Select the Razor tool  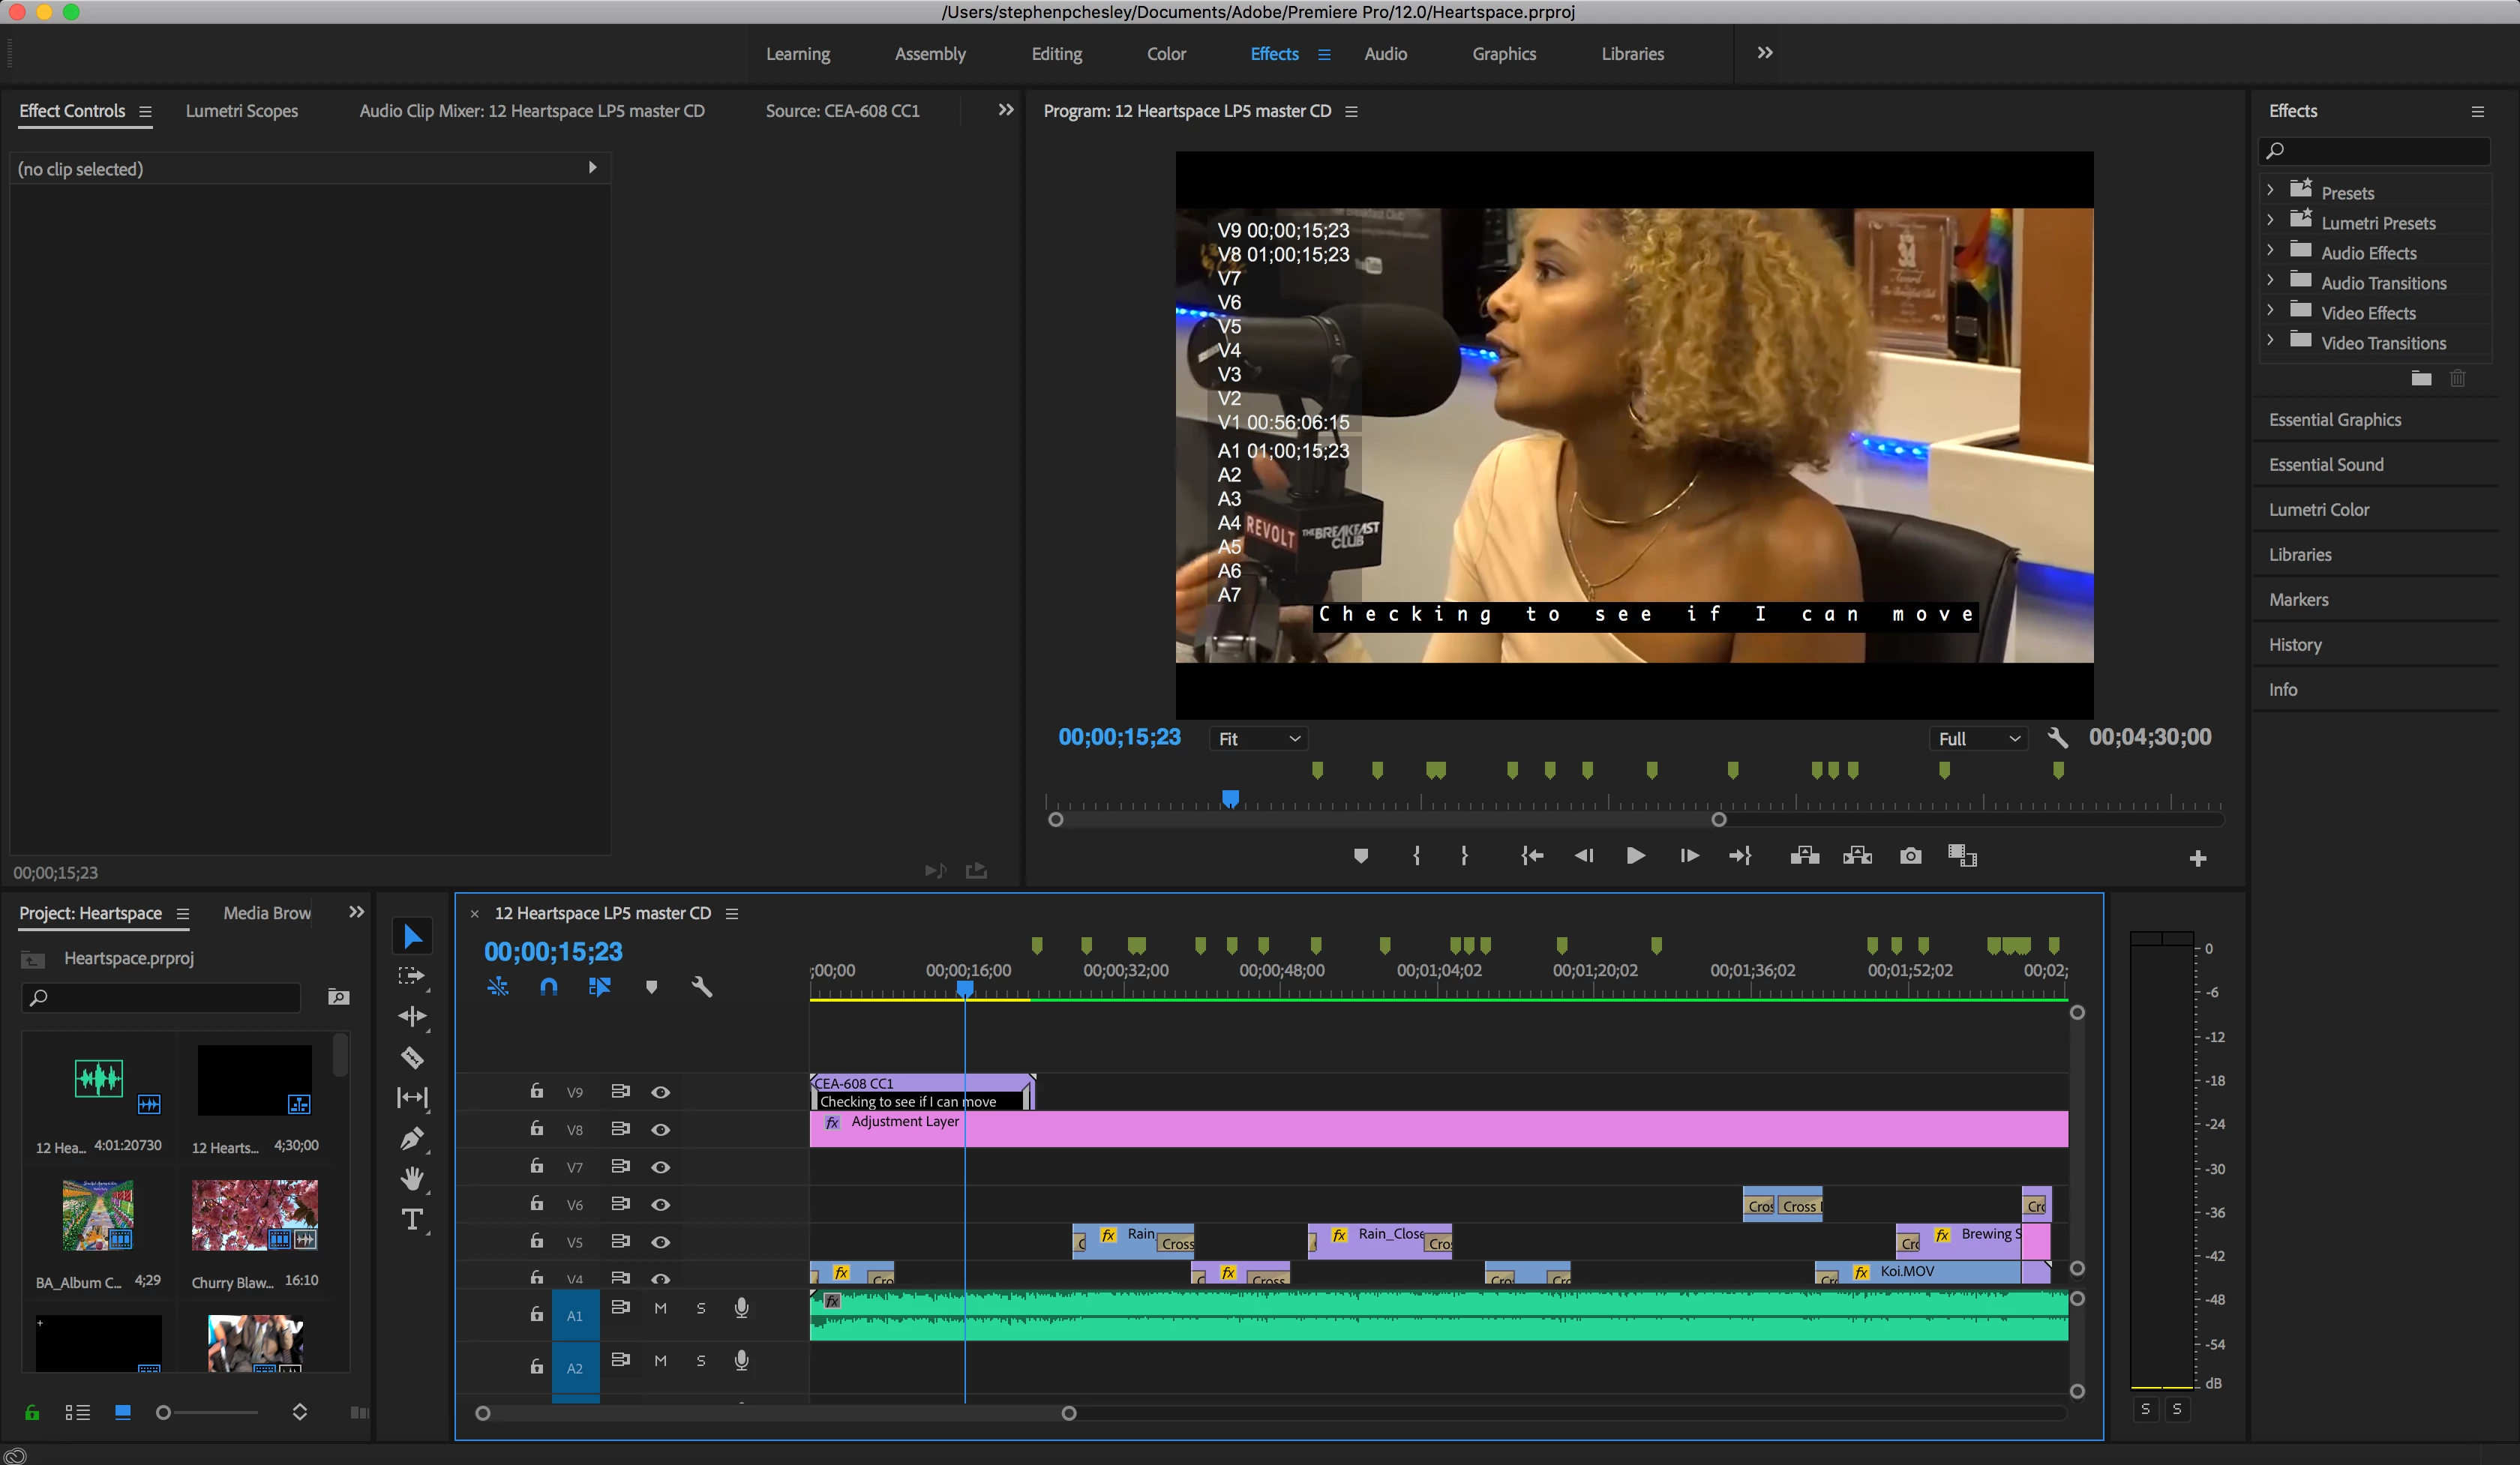pyautogui.click(x=412, y=1057)
